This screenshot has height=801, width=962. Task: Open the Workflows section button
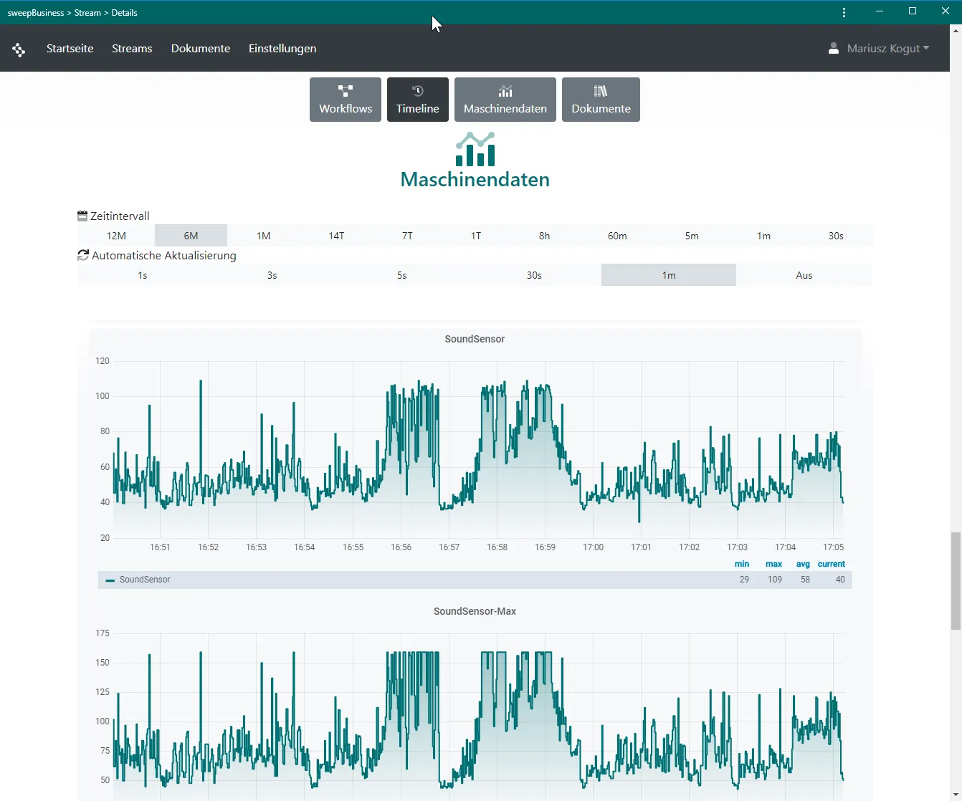click(346, 100)
